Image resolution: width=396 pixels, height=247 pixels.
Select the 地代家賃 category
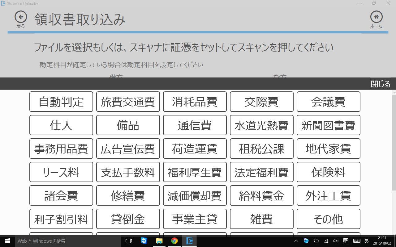coord(328,149)
